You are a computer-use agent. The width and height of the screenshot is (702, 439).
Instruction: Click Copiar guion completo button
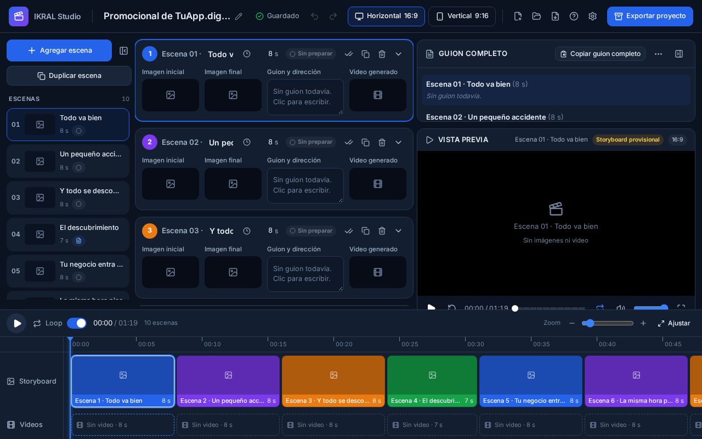tap(600, 54)
